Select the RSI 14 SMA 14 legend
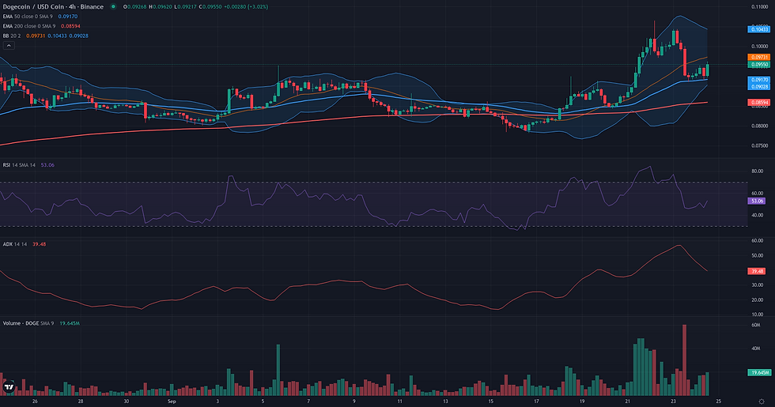This screenshot has height=407, width=775. tap(19, 165)
